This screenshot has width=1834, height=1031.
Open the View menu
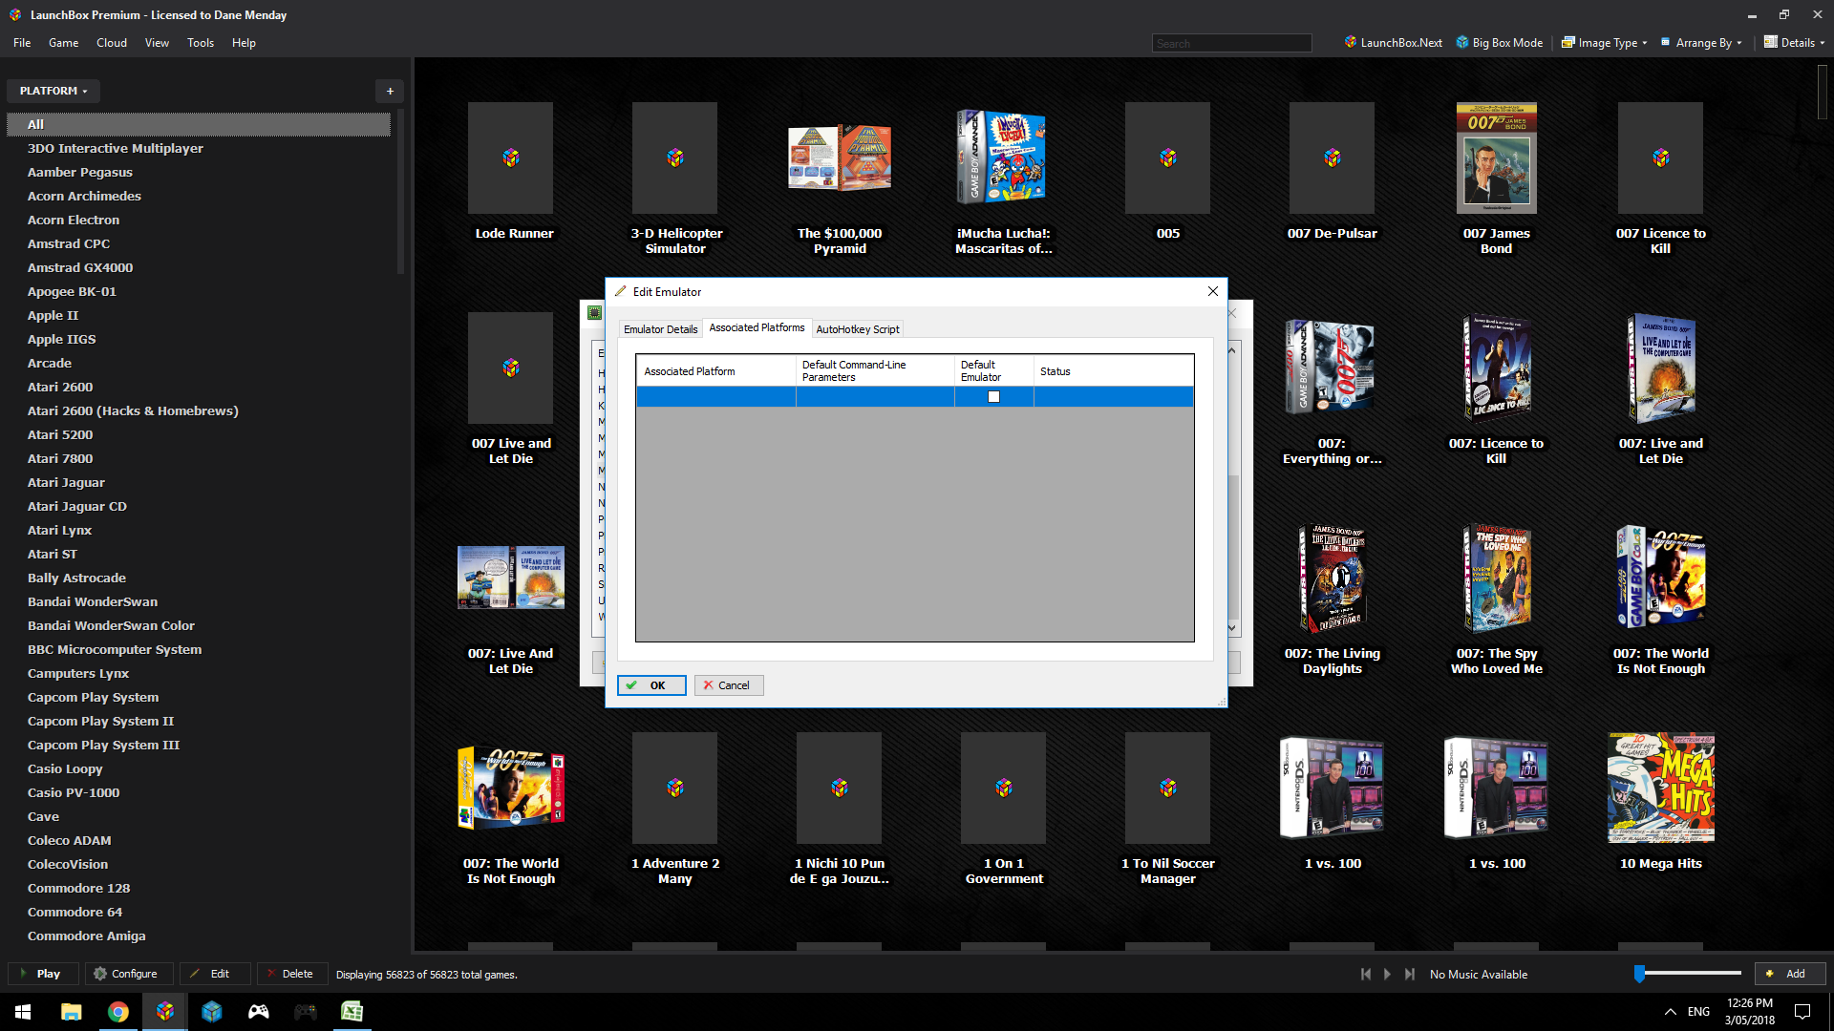[x=157, y=43]
